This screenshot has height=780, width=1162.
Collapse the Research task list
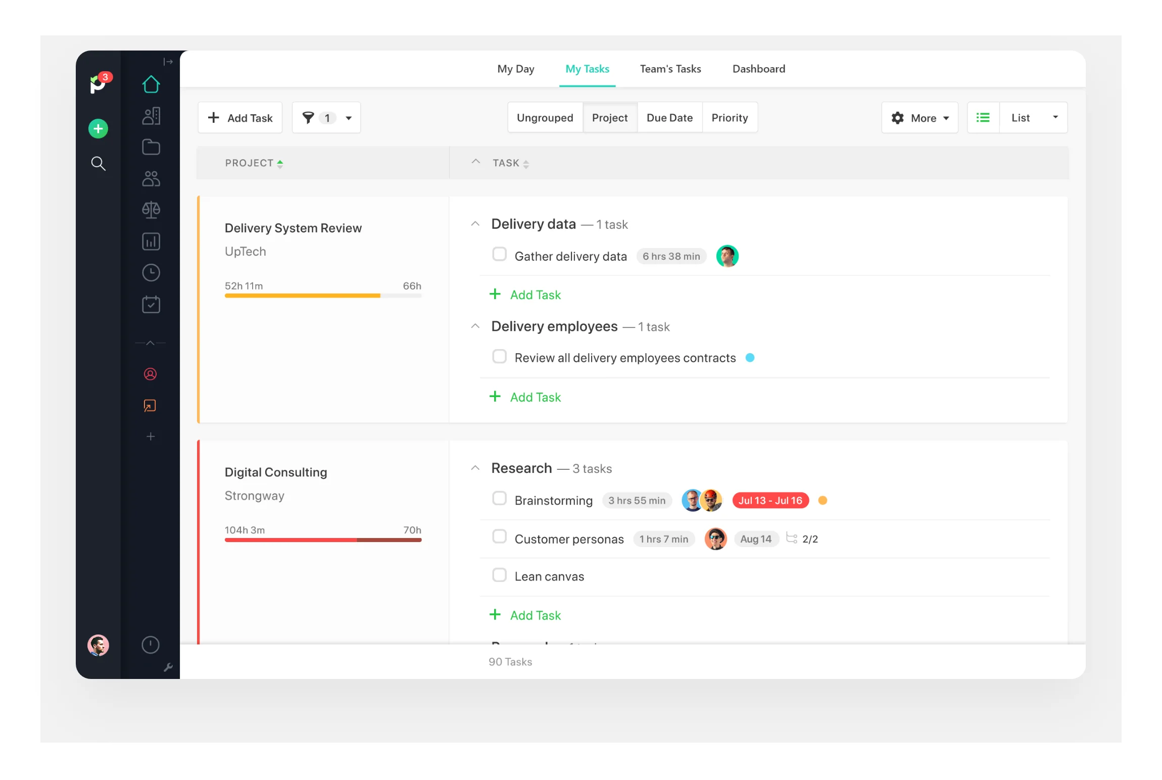click(x=475, y=468)
